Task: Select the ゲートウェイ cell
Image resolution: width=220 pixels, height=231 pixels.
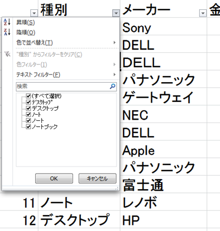Action: pos(163,96)
